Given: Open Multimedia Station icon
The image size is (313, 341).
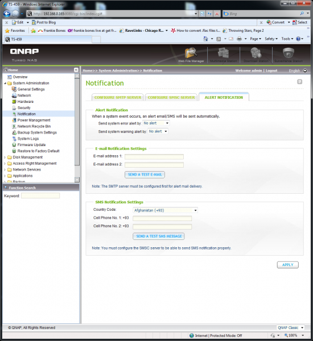Looking at the screenshot, I should pyautogui.click(x=223, y=55).
